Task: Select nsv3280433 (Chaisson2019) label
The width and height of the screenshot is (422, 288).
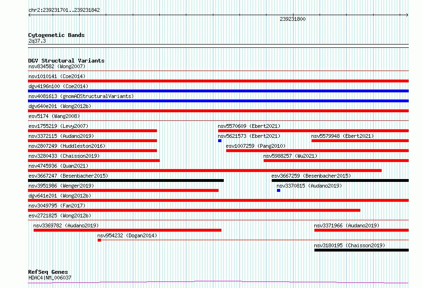Action: click(x=64, y=156)
